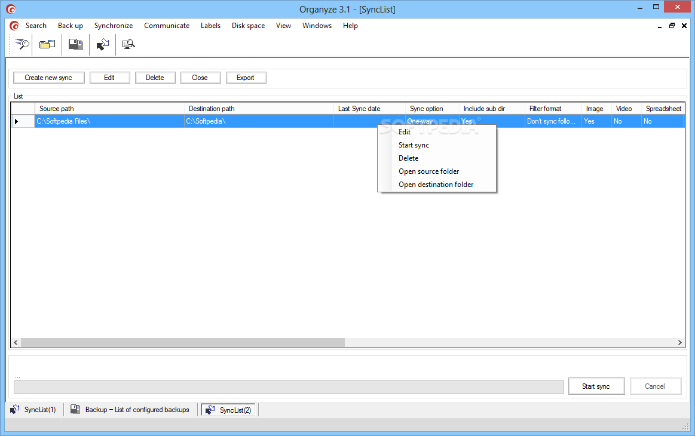The width and height of the screenshot is (695, 436).
Task: Click the horizontal scrollbar thumb
Action: [x=183, y=342]
